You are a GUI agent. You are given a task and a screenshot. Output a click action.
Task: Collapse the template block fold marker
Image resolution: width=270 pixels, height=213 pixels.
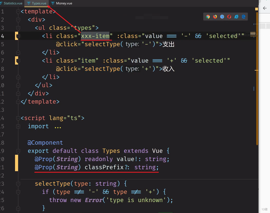pyautogui.click(x=18, y=11)
